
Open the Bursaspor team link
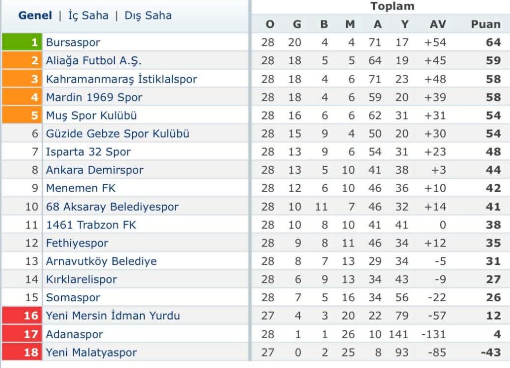73,42
